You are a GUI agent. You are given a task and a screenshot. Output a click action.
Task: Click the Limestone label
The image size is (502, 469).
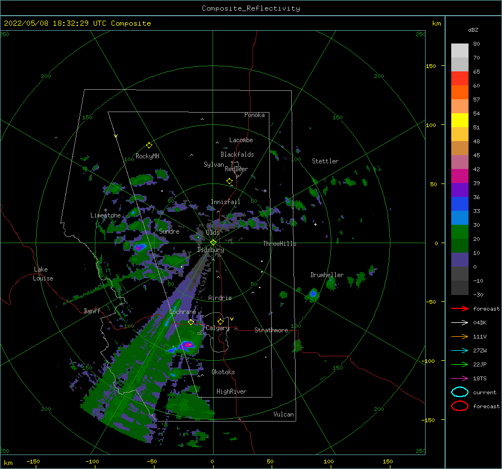point(105,215)
